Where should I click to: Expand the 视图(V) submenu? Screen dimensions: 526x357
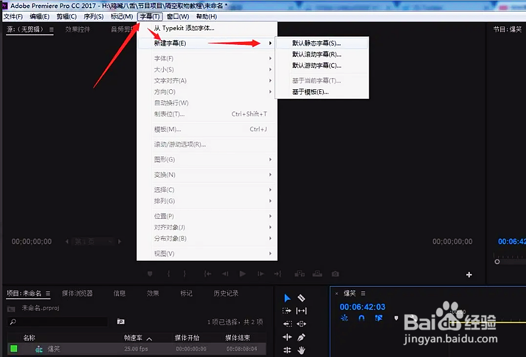(x=207, y=254)
